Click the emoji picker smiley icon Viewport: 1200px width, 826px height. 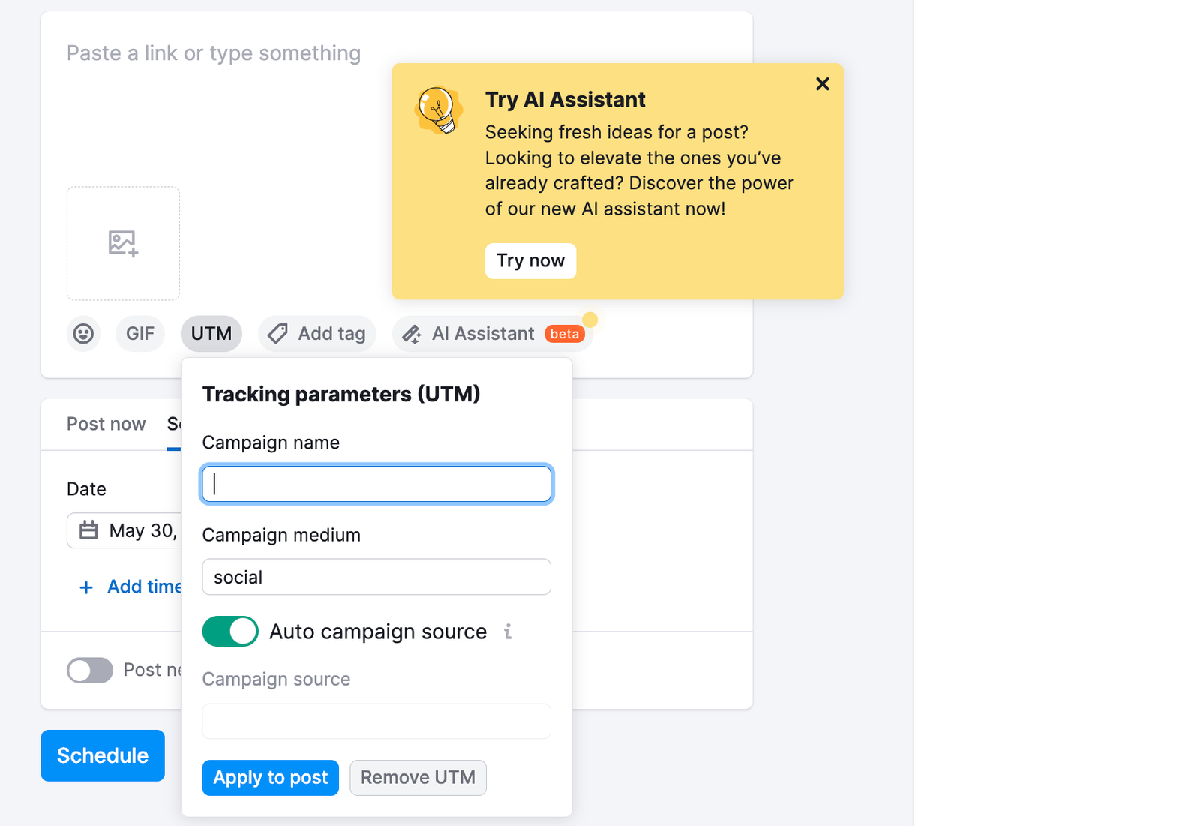coord(83,334)
